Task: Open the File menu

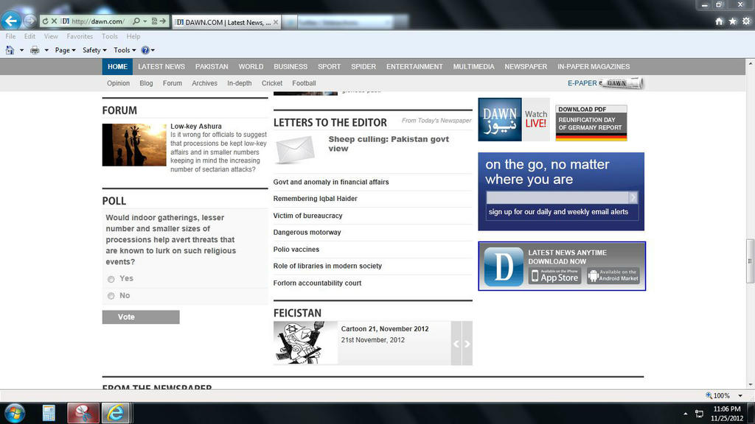Action: tap(10, 37)
